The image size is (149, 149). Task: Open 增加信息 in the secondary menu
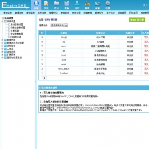[x=7, y=13]
